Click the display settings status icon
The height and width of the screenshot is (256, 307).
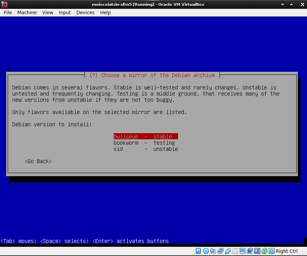(x=243, y=251)
